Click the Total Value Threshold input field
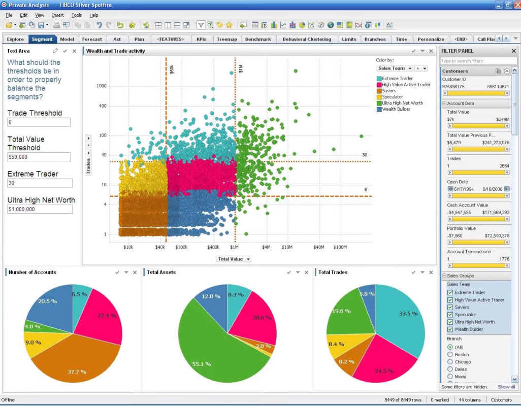 39,157
